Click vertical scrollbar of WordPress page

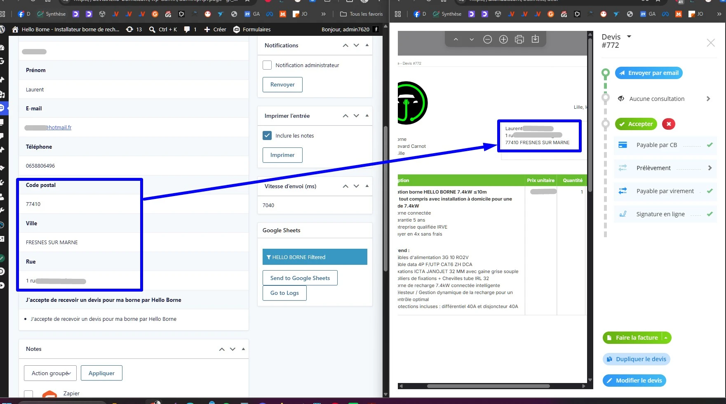(x=385, y=198)
